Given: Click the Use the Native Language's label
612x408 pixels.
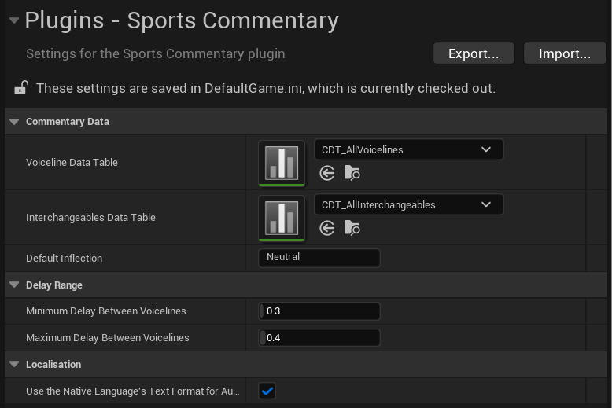Looking at the screenshot, I should 133,391.
